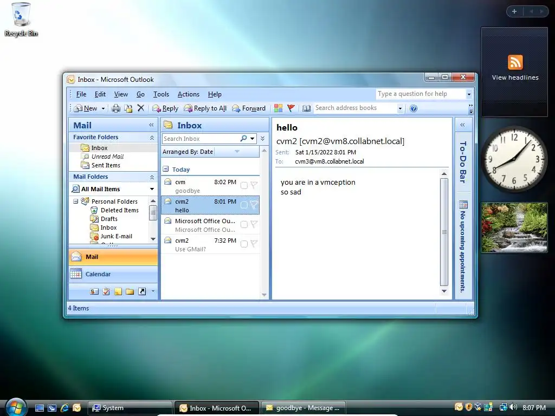Viewport: 555px width, 416px height.
Task: Open the Categorize color grid icon
Action: tap(278, 108)
